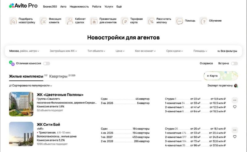Open ЖК «Цветочные Поляны» title link
The image size is (247, 152).
click(60, 95)
